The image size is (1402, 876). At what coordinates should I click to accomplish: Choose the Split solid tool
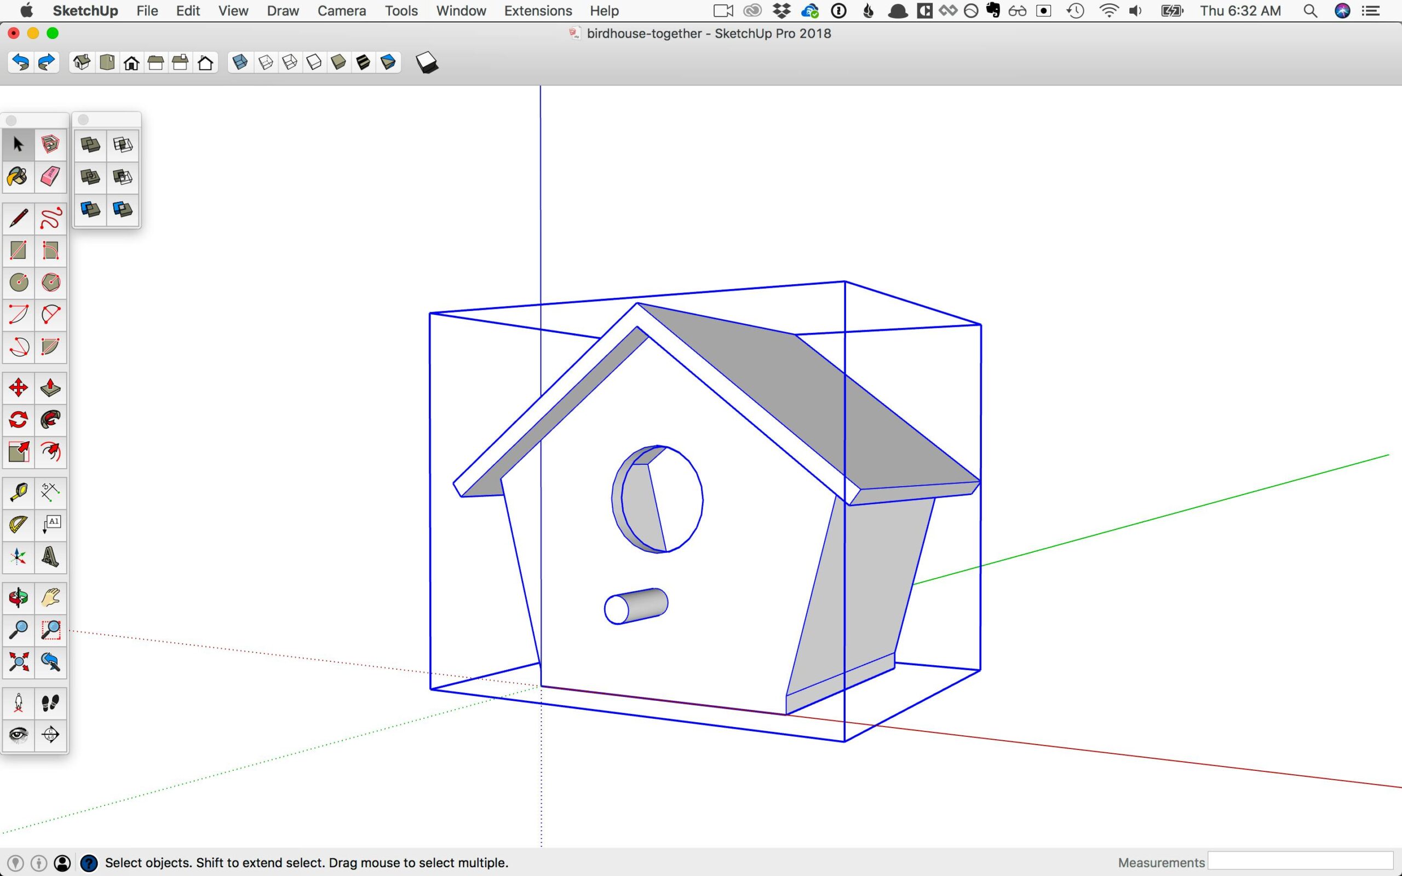tap(123, 209)
